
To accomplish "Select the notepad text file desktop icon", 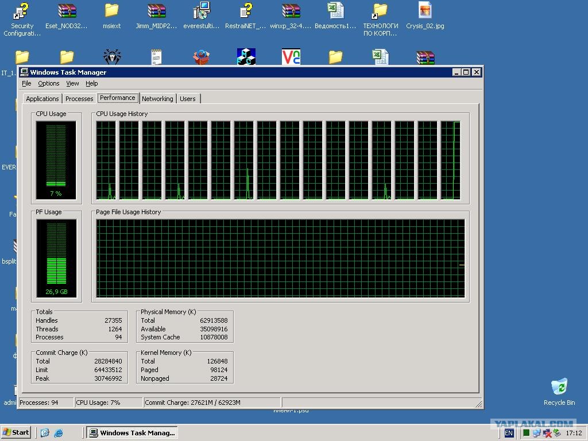I will (156, 57).
